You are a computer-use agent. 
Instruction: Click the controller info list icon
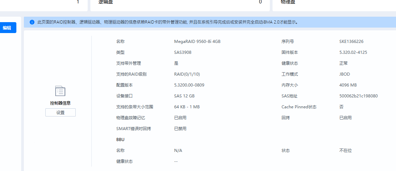(x=60, y=91)
